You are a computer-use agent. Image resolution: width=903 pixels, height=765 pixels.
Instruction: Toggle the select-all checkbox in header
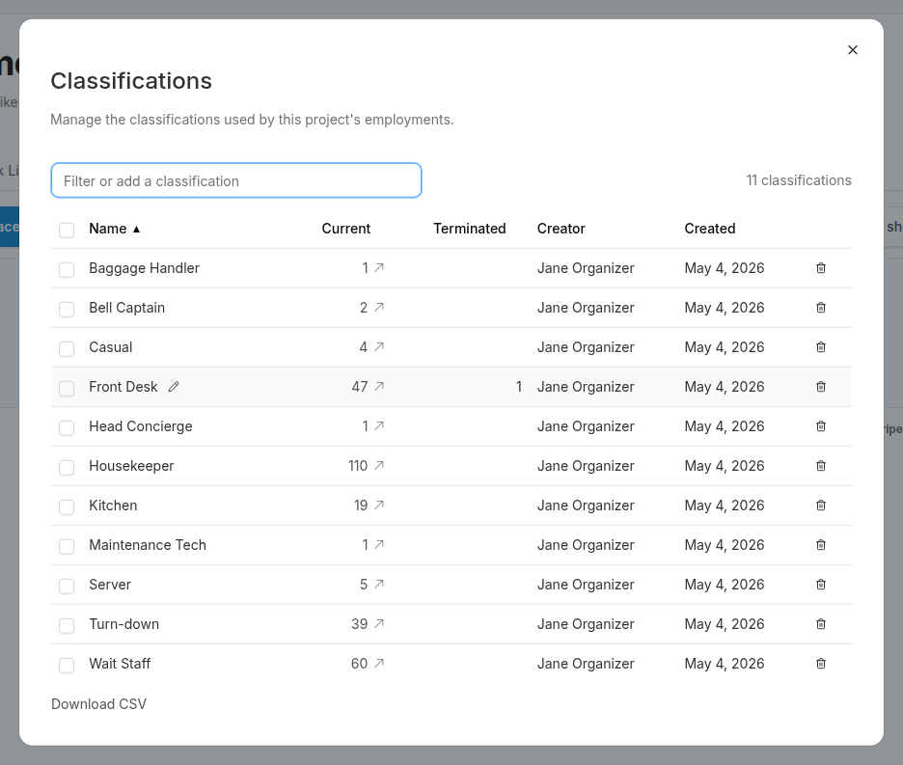click(67, 230)
